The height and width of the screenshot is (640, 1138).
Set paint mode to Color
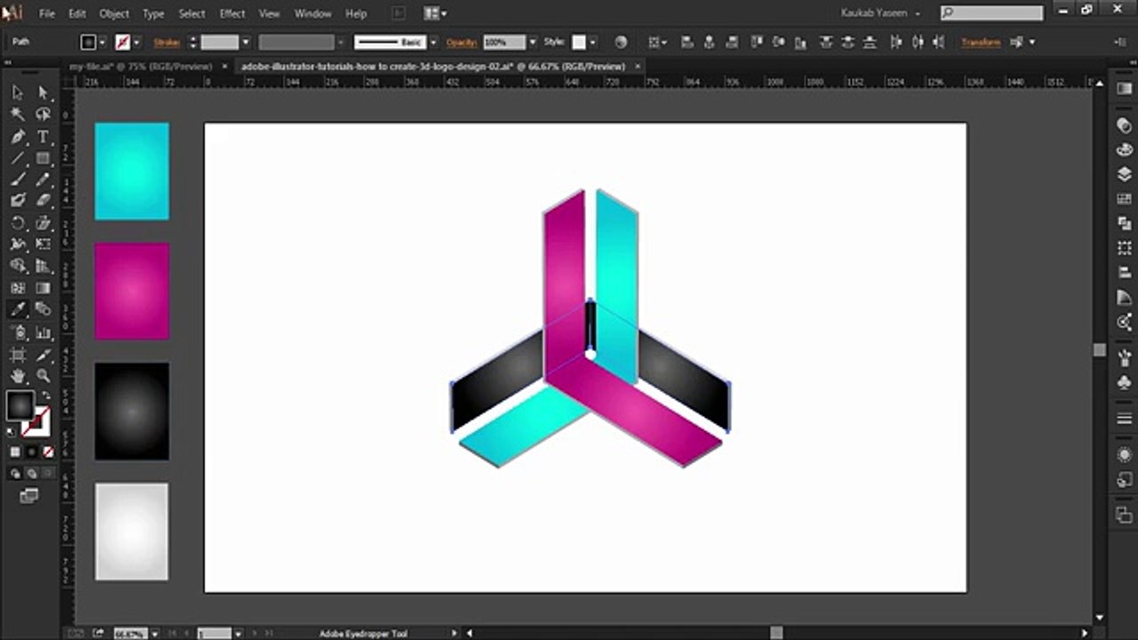coord(15,452)
